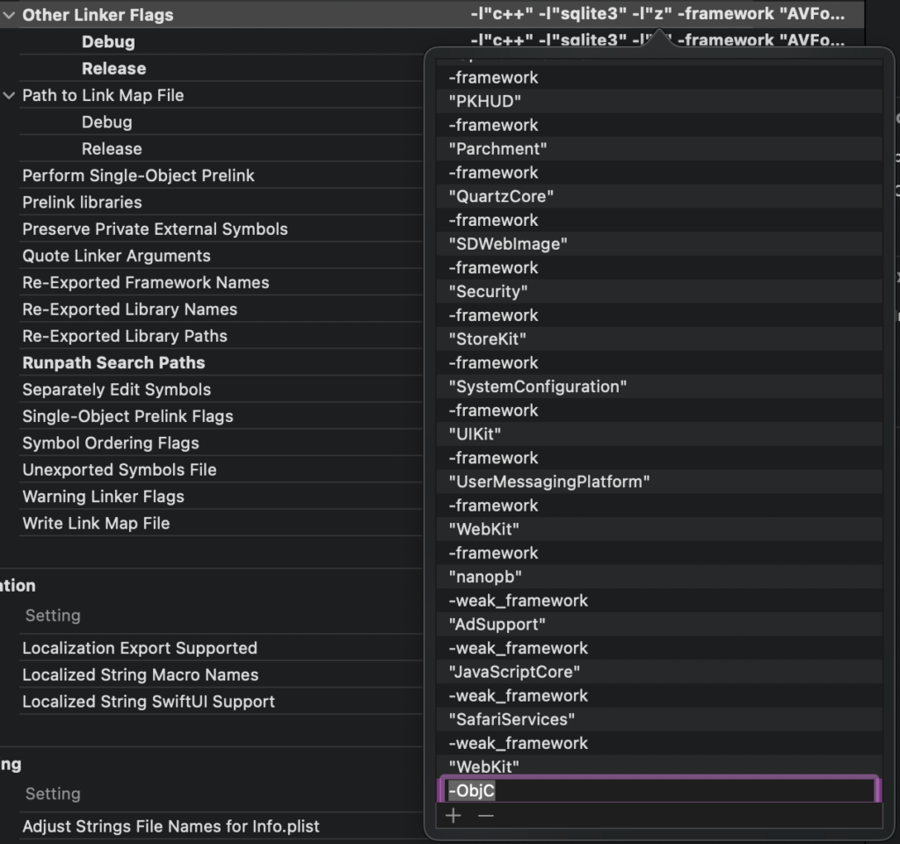Collapse the Other Linker Flags disclosure chevron
Image resolution: width=900 pixels, height=844 pixels.
click(x=9, y=16)
